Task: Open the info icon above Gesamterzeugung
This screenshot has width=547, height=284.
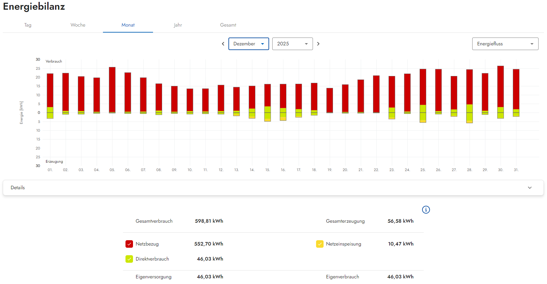Action: coord(426,210)
